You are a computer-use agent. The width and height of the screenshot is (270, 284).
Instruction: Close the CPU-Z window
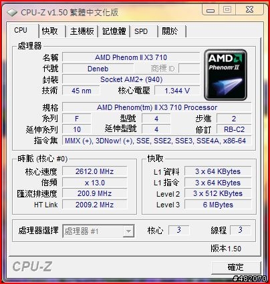pos(250,10)
